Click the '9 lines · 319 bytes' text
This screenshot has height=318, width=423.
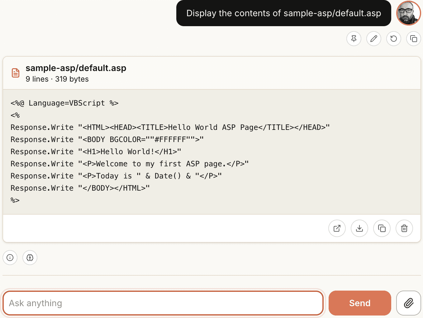(x=57, y=79)
